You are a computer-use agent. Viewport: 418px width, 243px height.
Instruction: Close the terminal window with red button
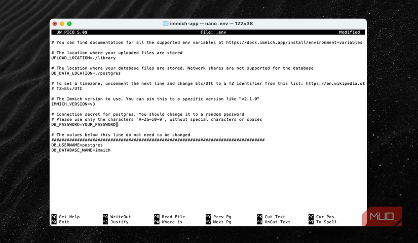(x=55, y=24)
